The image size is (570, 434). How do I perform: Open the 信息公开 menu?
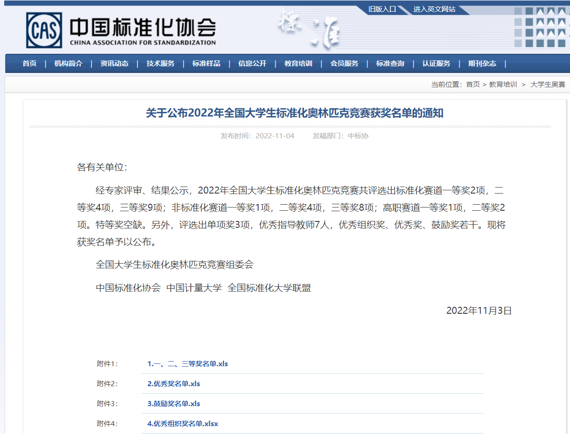252,64
